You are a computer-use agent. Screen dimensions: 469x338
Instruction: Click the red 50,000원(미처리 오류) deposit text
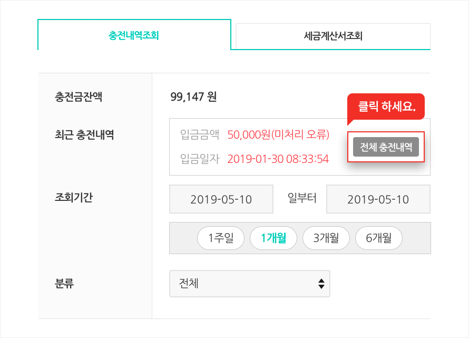click(278, 134)
